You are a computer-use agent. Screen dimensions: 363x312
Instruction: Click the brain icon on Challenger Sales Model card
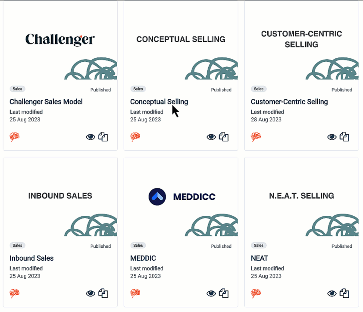point(15,137)
